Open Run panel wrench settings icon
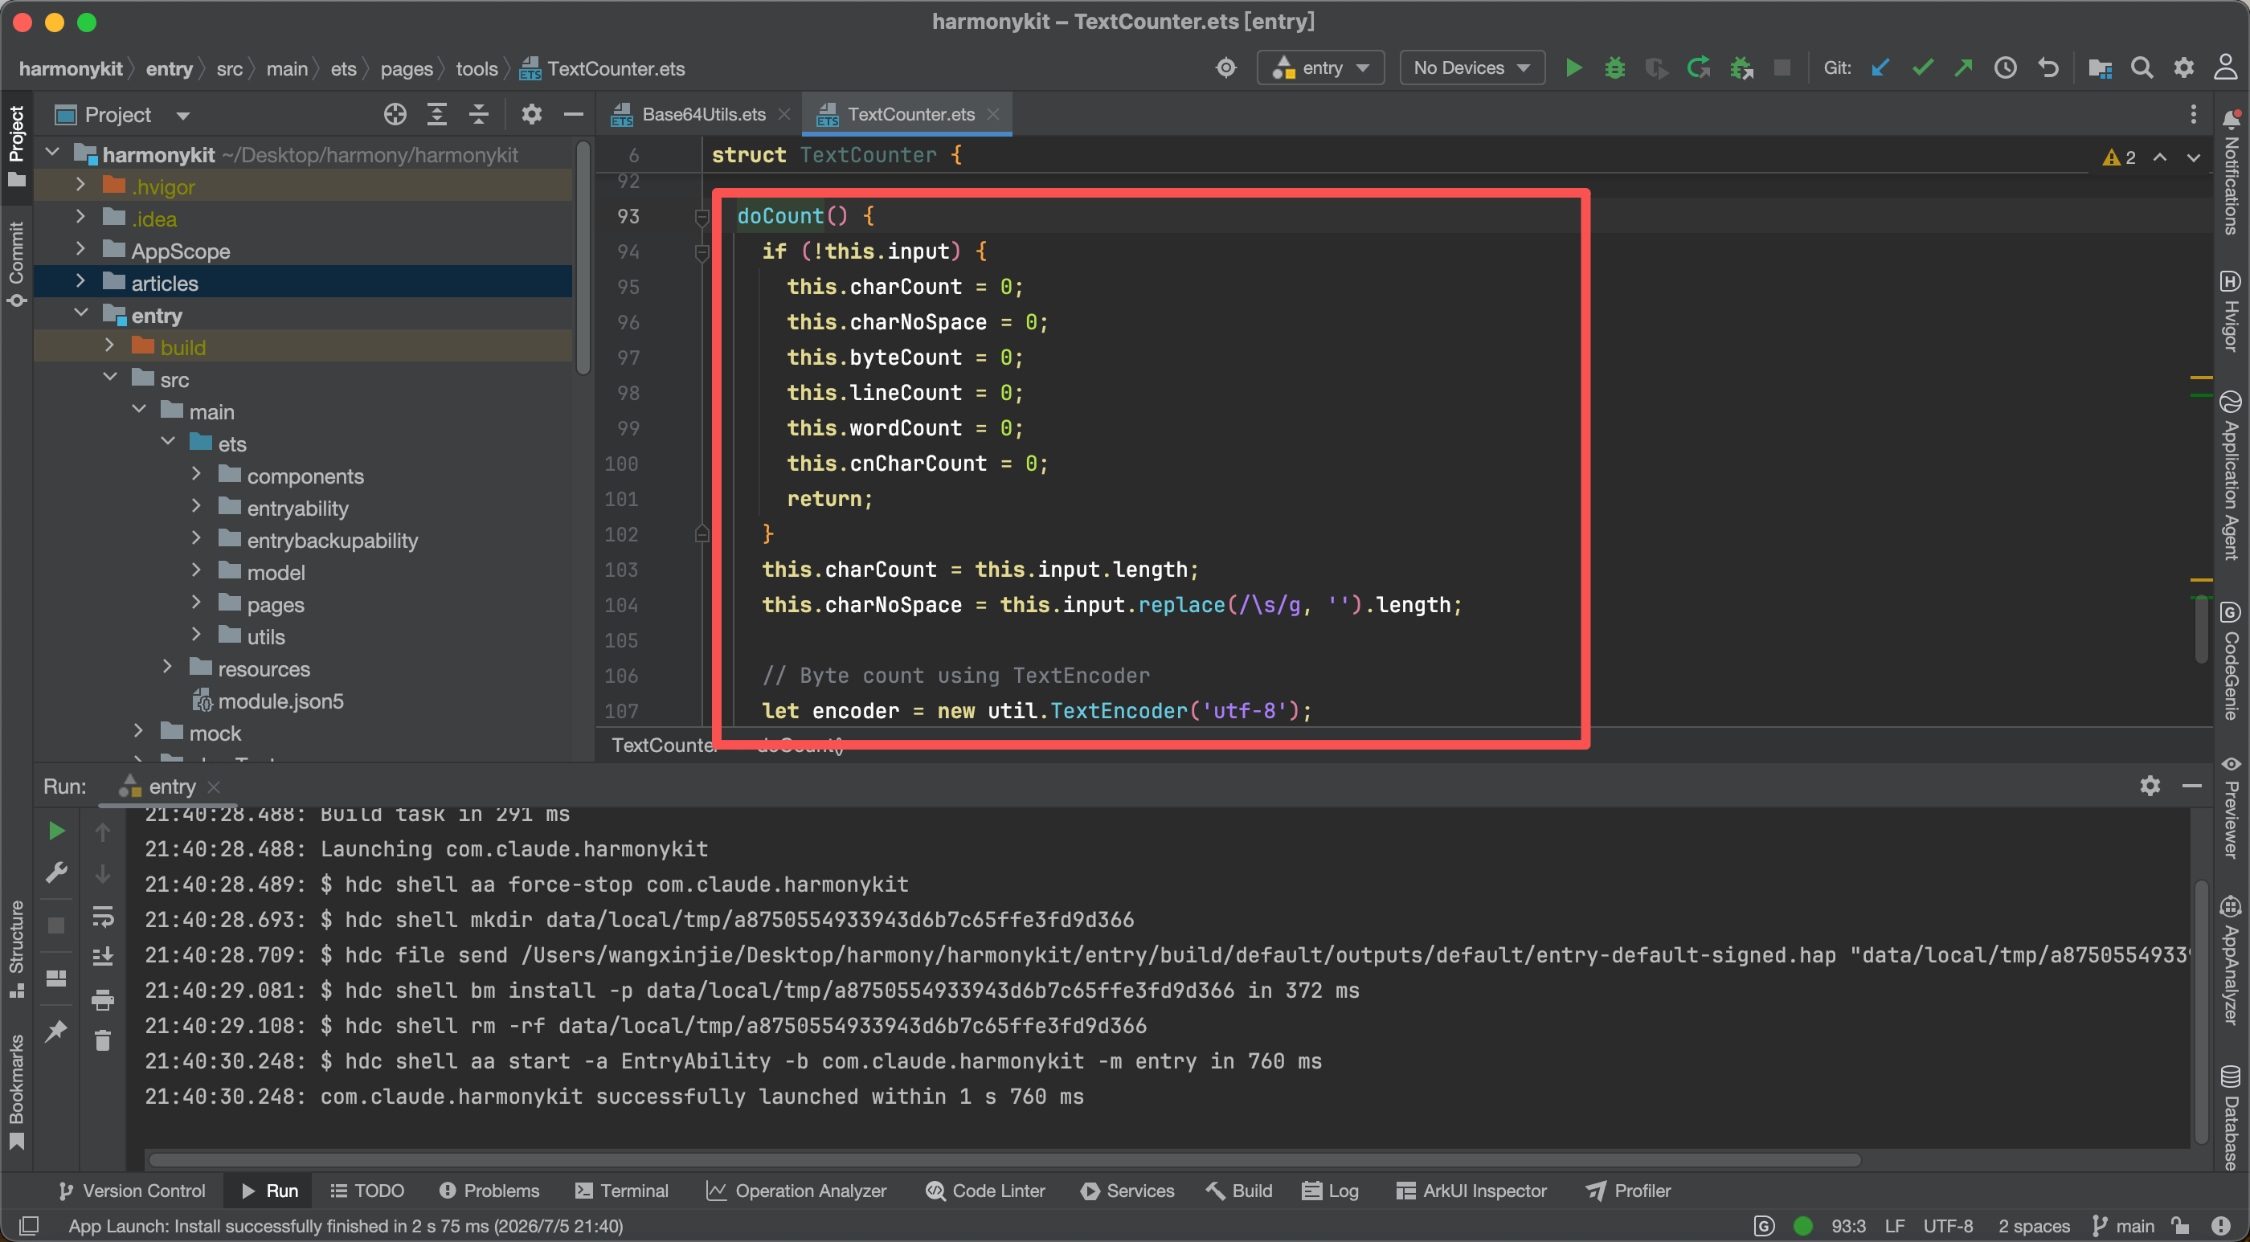The image size is (2250, 1242). click(57, 872)
